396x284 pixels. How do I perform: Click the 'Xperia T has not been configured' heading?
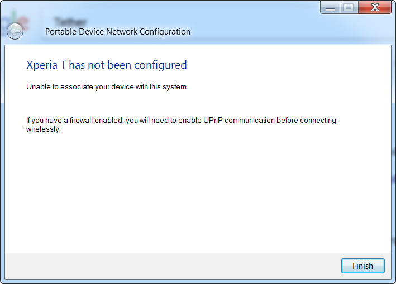[x=106, y=65]
